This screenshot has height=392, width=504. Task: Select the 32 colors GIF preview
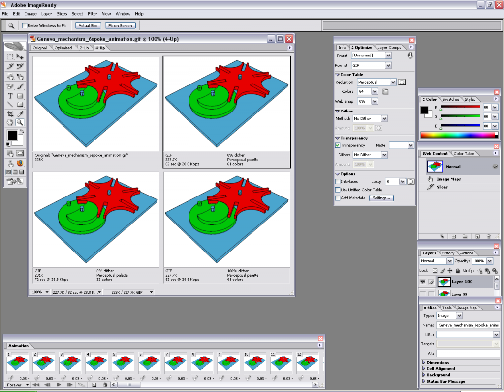click(x=96, y=227)
